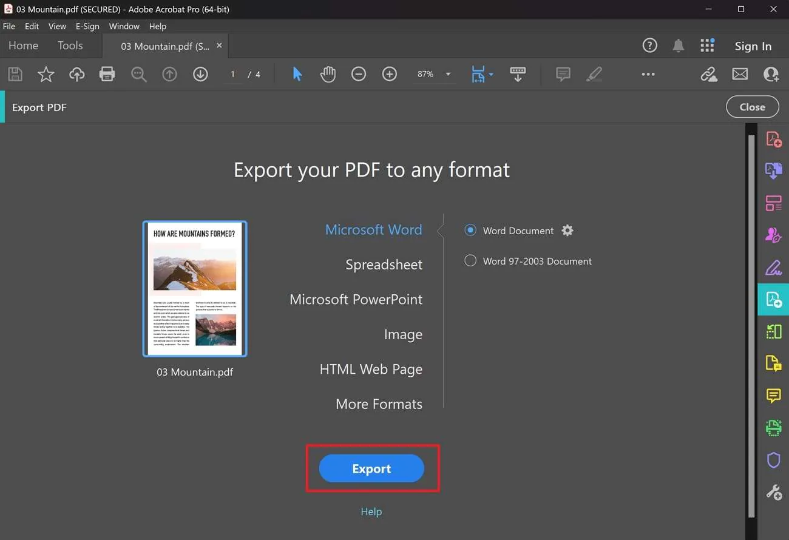Activate the hand pan tool
This screenshot has height=540, width=789.
point(328,74)
